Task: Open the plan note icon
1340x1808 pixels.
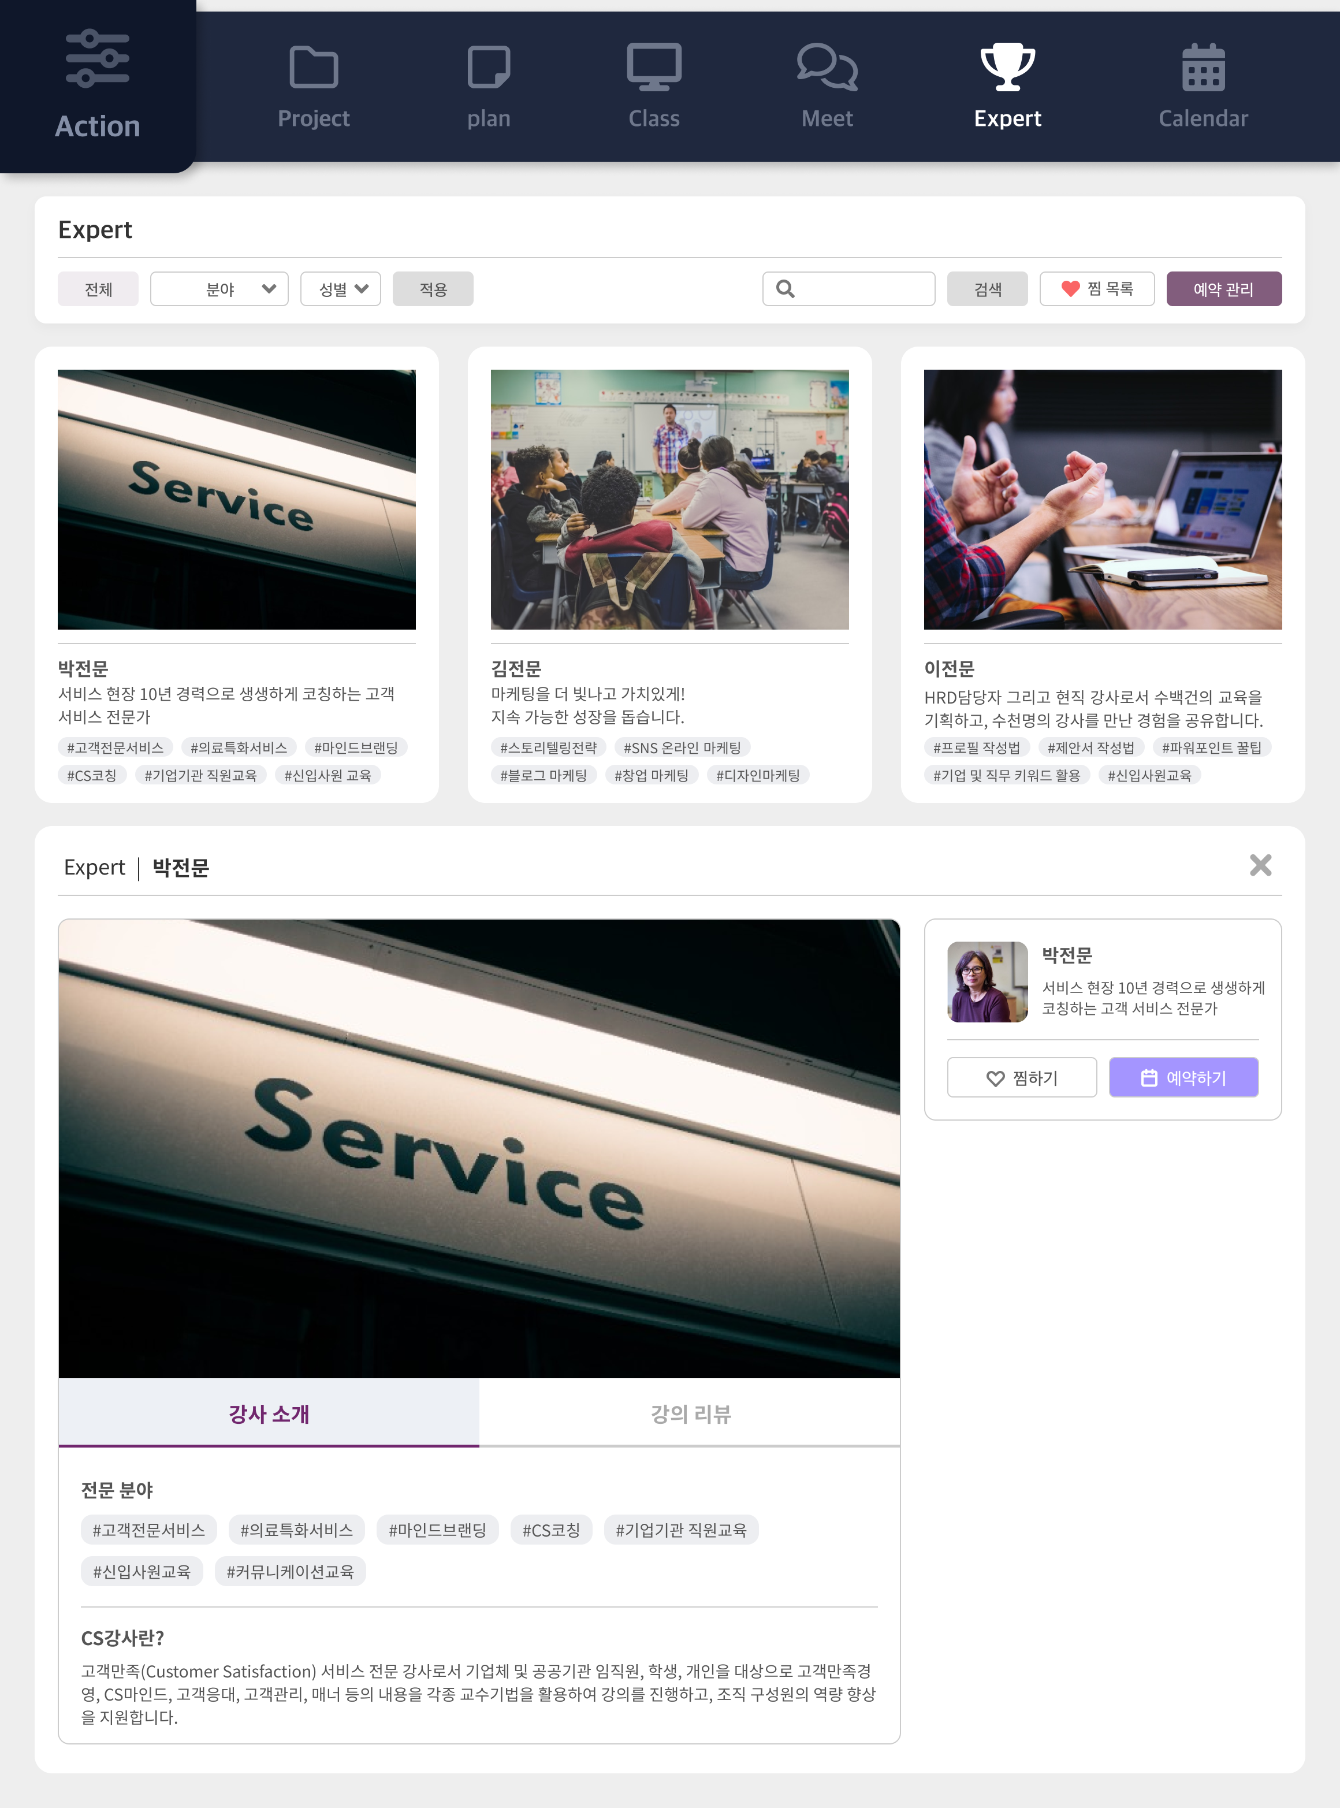Action: (488, 68)
